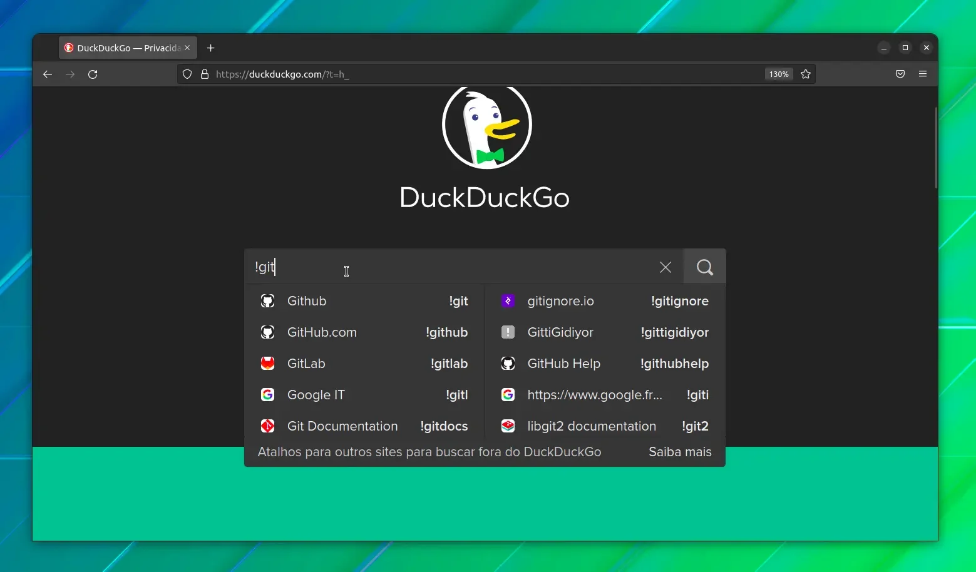Click the GittiGidiyor placeholder favicon
The width and height of the screenshot is (976, 572).
point(508,332)
